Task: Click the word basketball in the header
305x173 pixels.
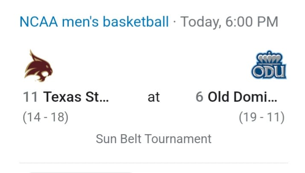Action: 135,22
